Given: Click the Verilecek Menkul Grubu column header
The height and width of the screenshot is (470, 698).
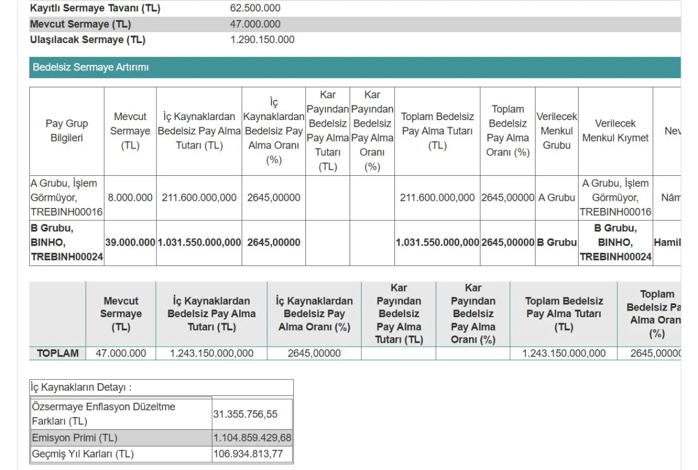Looking at the screenshot, I should pos(556,131).
